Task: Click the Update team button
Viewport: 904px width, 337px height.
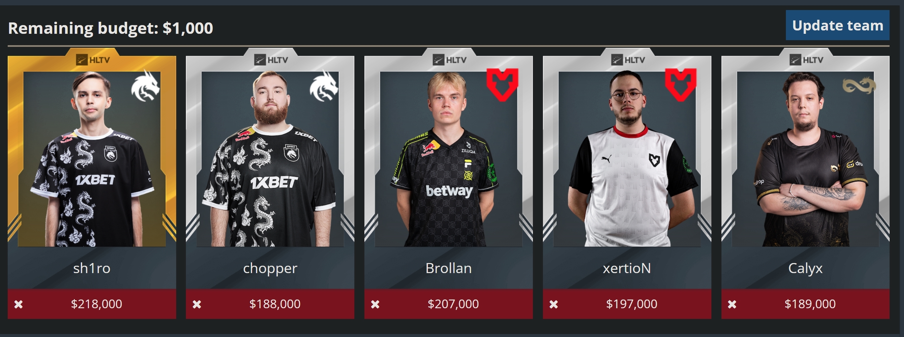Action: tap(837, 25)
